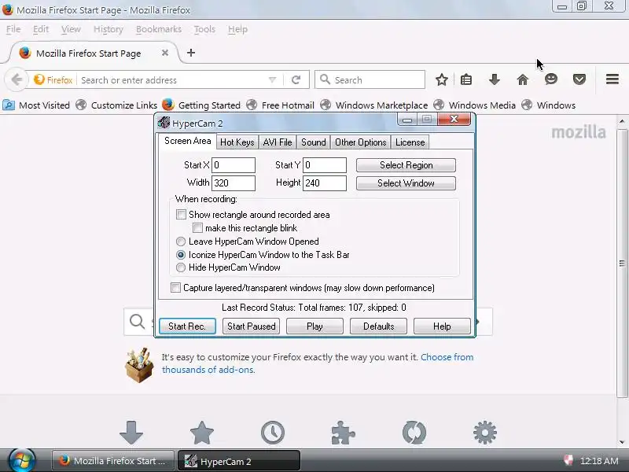Image resolution: width=629 pixels, height=472 pixels.
Task: Open Options gear shortcut on start page
Action: pos(484,433)
